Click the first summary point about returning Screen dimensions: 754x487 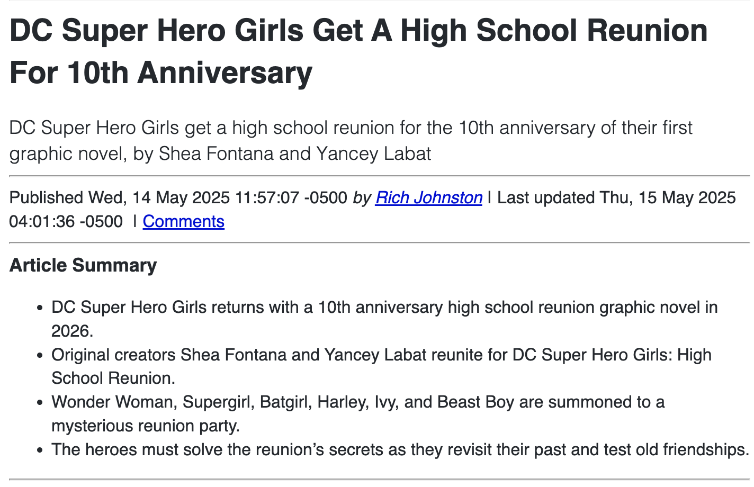point(384,307)
